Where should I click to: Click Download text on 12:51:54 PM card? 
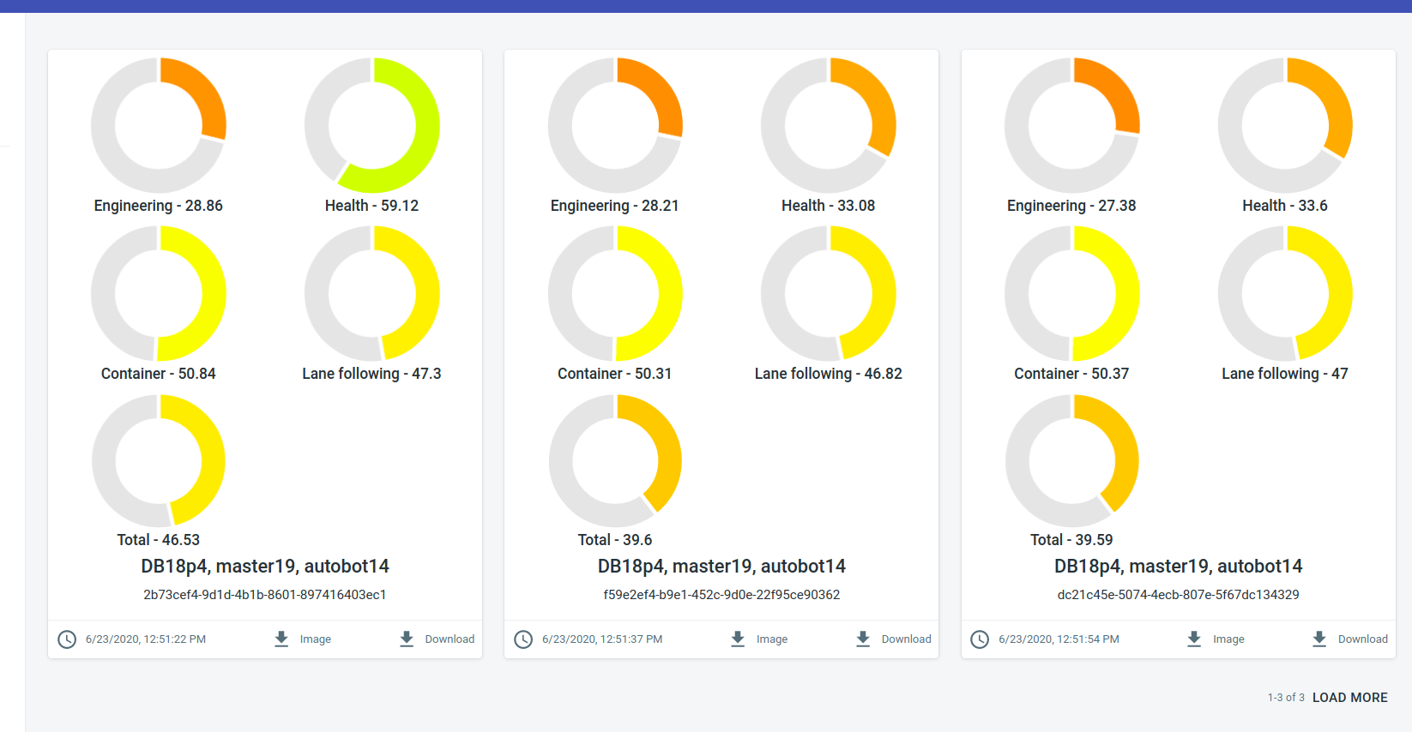tap(1362, 639)
